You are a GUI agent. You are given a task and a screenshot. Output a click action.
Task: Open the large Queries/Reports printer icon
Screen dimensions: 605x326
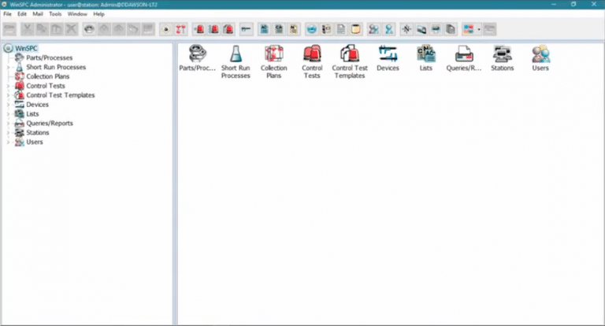(x=464, y=54)
